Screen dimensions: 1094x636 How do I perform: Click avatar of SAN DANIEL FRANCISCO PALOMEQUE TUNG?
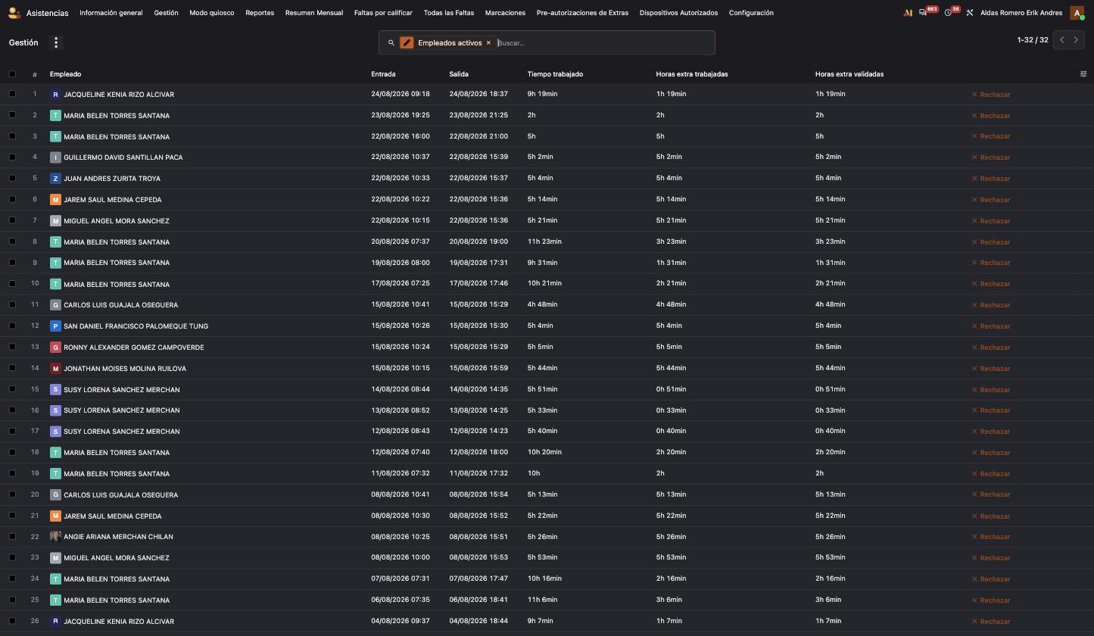55,326
